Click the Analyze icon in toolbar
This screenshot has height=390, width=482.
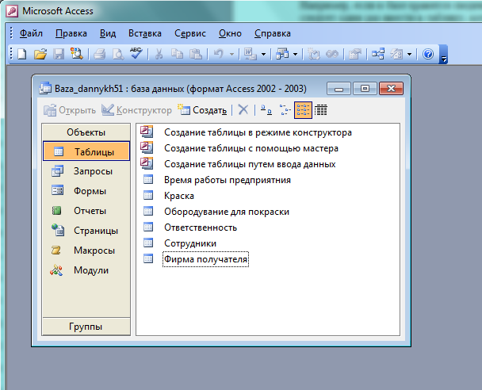click(282, 54)
